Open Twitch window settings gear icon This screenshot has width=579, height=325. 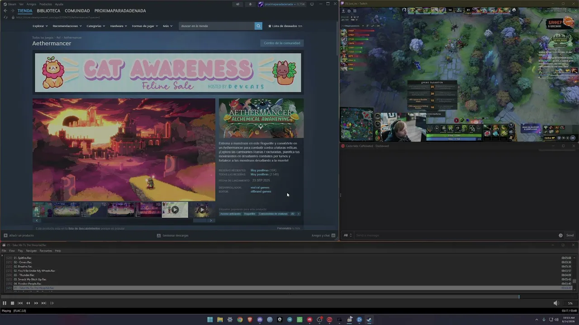(349, 10)
